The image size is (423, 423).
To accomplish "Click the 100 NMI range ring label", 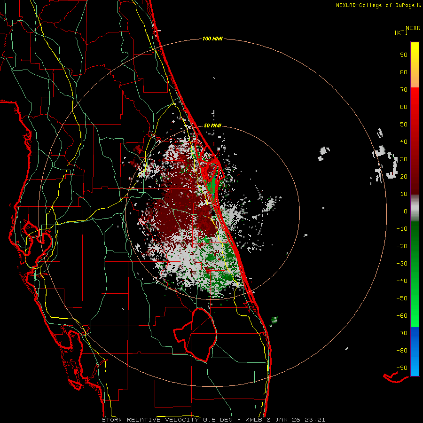I will 212,39.
